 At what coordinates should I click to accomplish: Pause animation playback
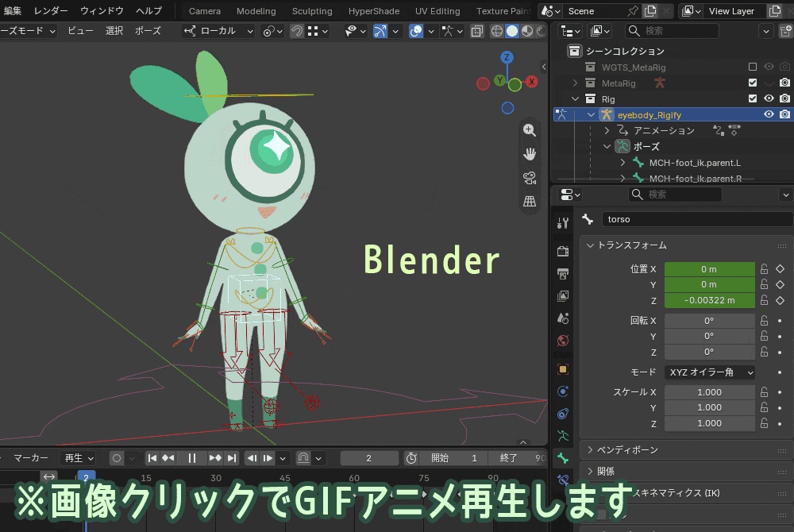[191, 458]
